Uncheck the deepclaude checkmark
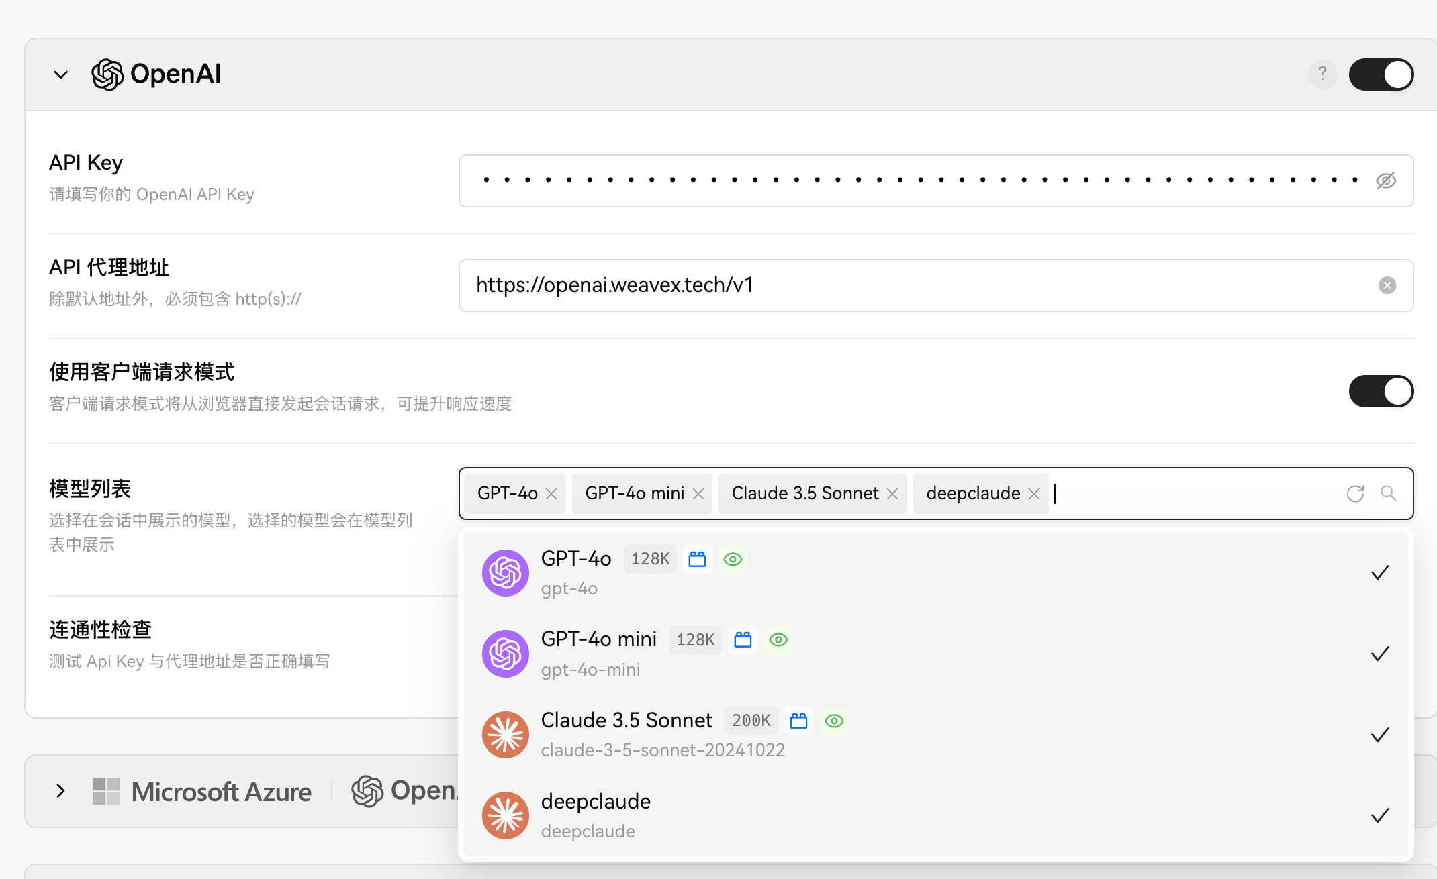 [1380, 815]
